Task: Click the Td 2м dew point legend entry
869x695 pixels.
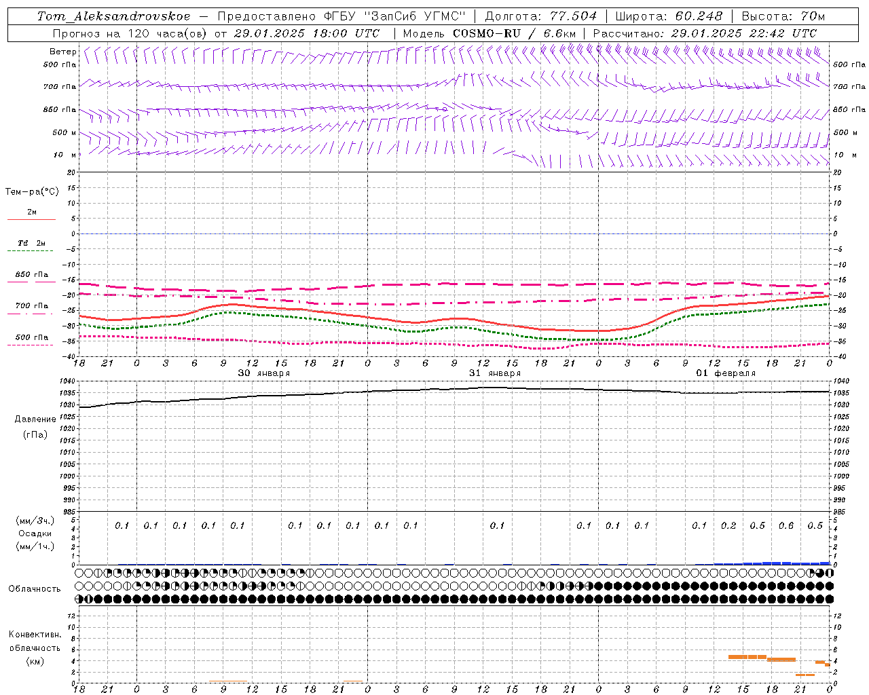Action: tap(32, 243)
